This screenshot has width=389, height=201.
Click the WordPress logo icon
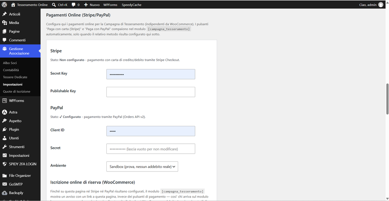[4, 5]
